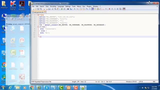The height and width of the screenshot is (90, 160).
Task: Click the Save All toolbar icon
Action: (x=41, y=9)
